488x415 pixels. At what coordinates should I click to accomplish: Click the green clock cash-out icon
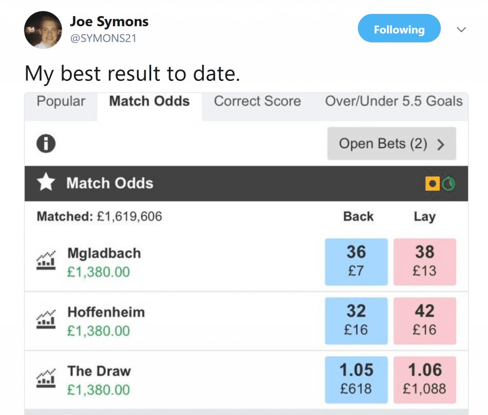coord(449,184)
